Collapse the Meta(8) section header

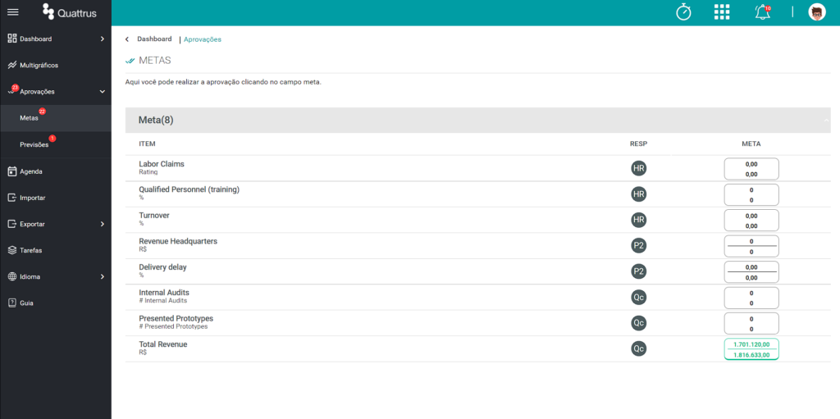pyautogui.click(x=478, y=120)
